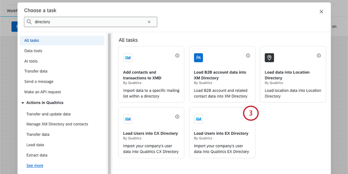This screenshot has height=174, width=348.
Task: Click the Location Directory pin icon
Action: coord(269,58)
